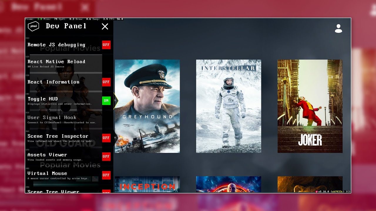Enable Assets Viewer toggle
The image size is (376, 211).
tap(106, 156)
